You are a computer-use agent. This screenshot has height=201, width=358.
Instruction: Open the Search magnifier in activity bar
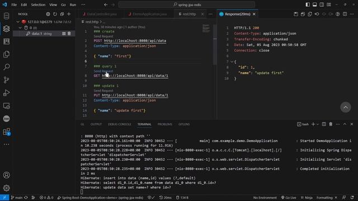6,67
